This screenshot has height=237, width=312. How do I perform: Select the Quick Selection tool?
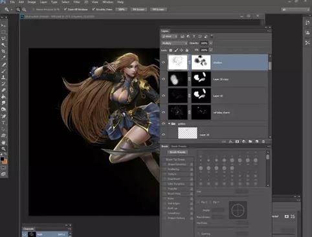(3, 45)
